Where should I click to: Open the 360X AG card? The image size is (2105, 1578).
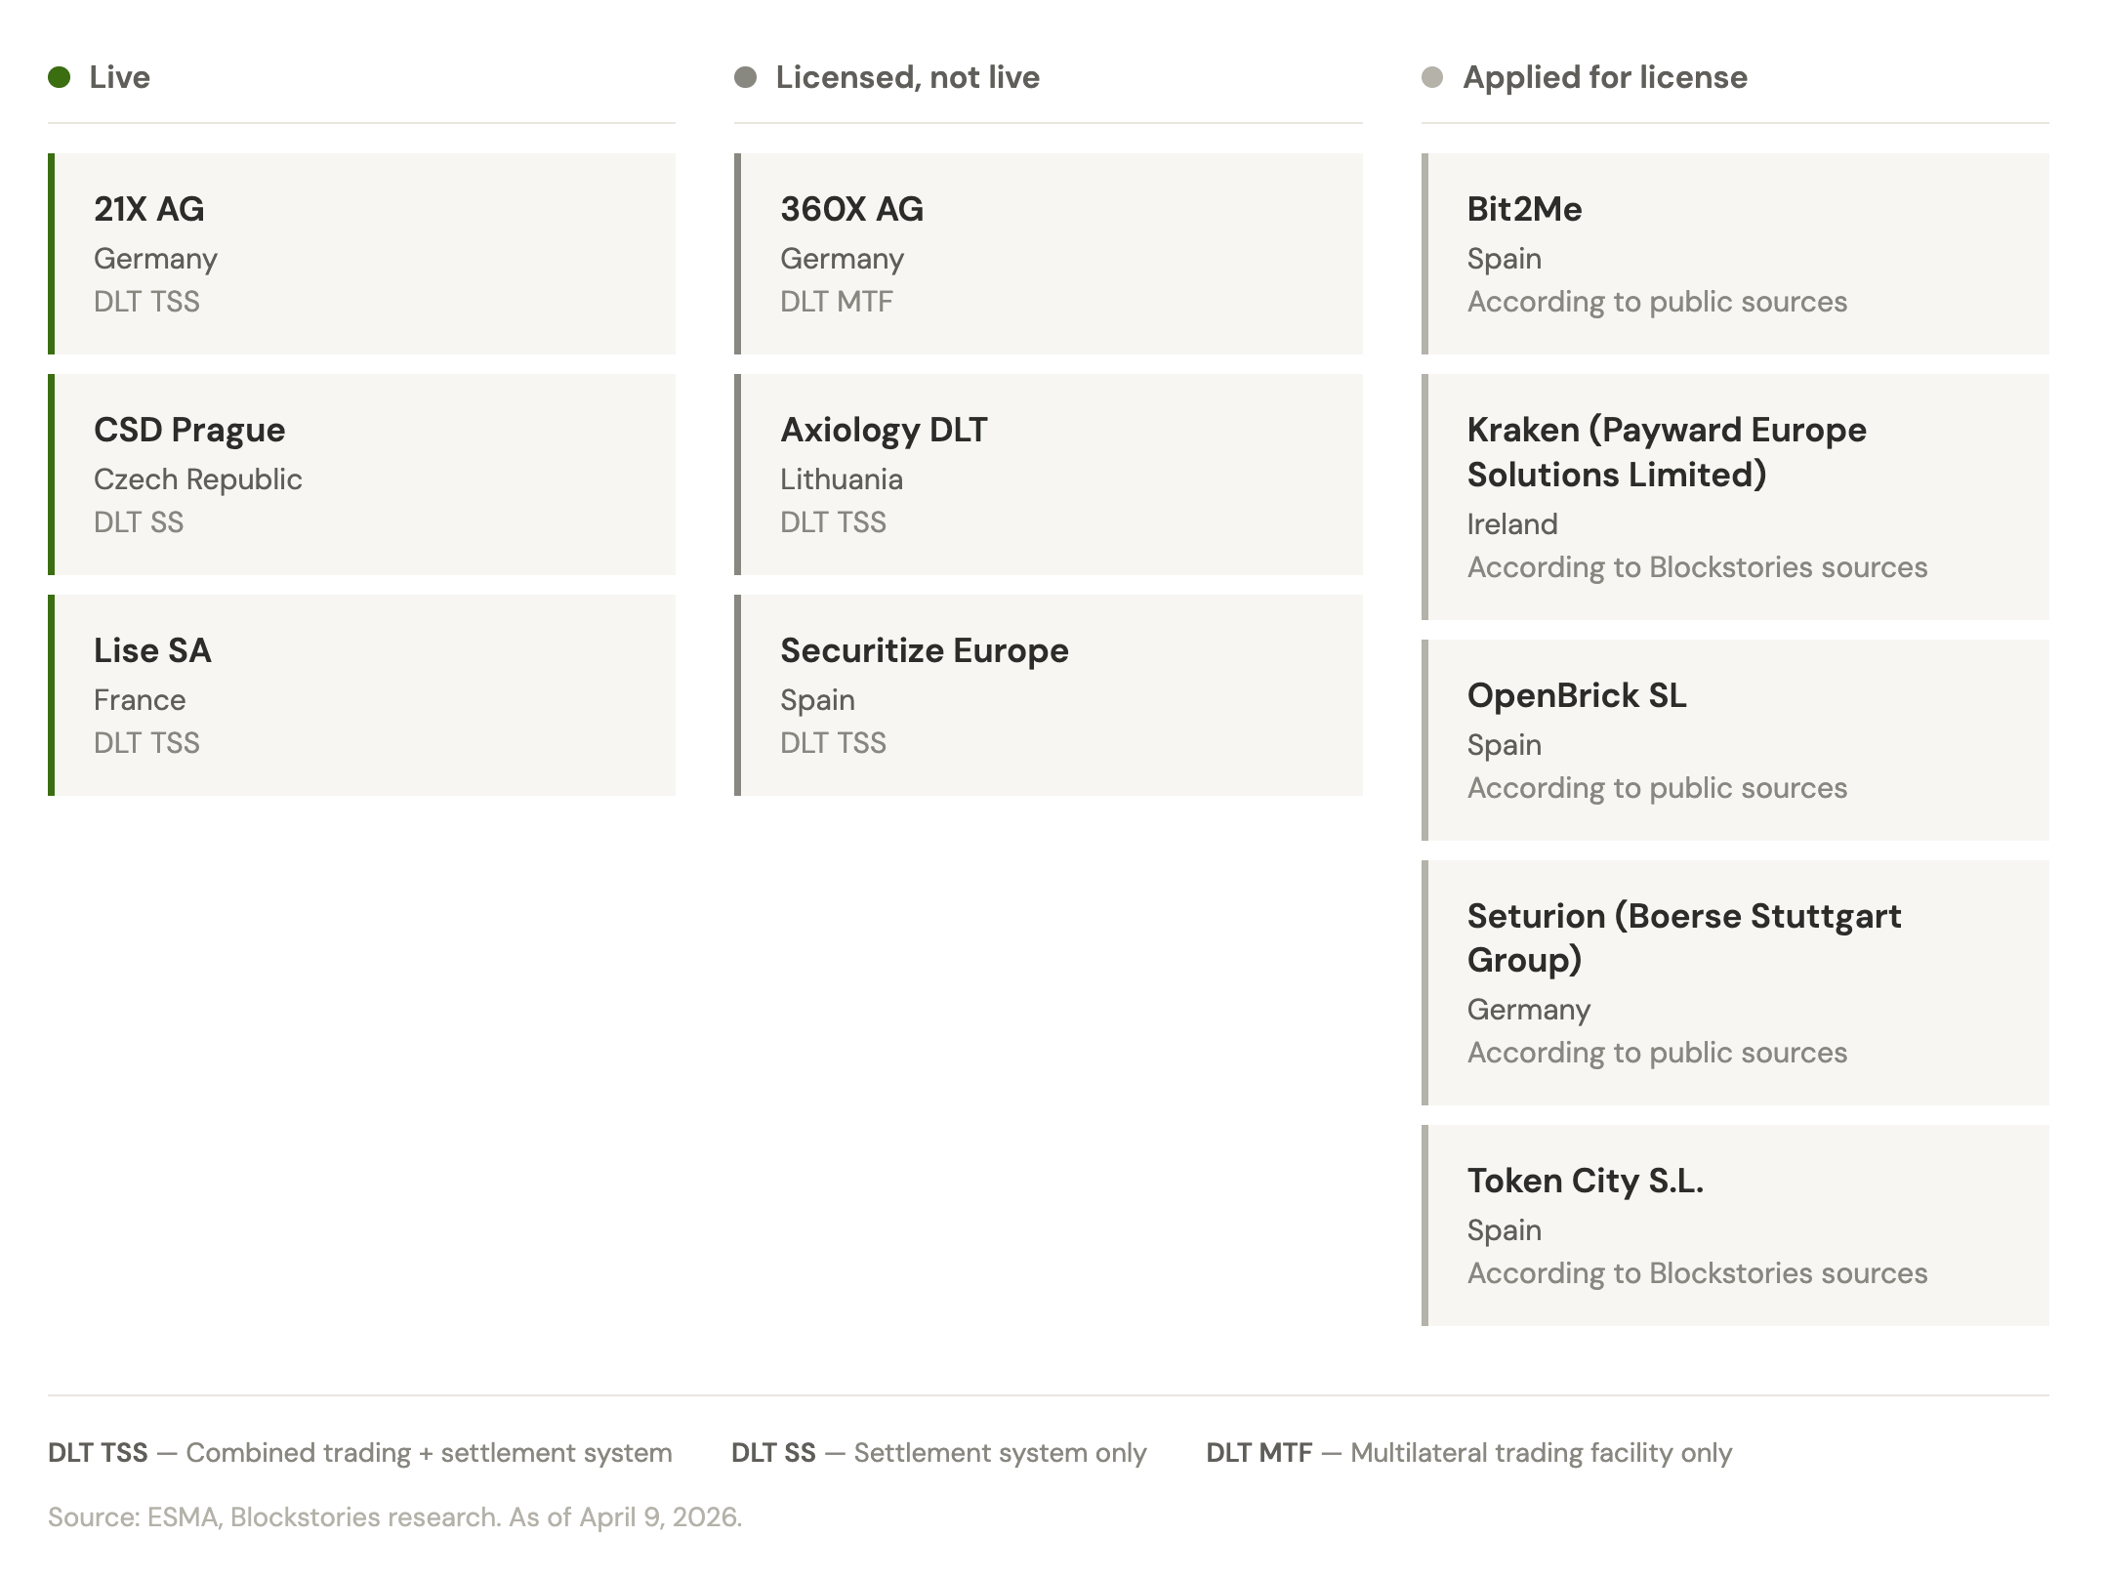pyautogui.click(x=1048, y=254)
